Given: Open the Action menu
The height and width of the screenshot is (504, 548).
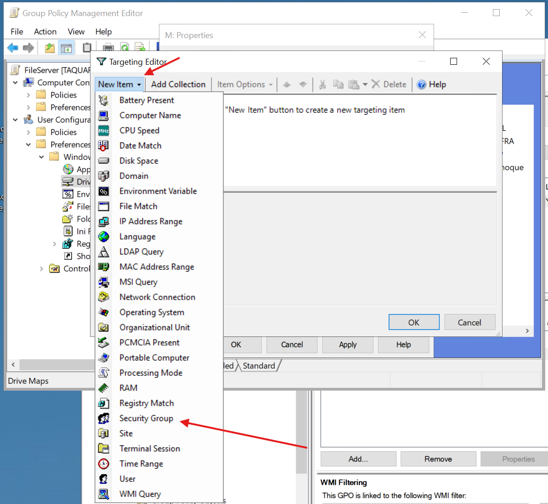Looking at the screenshot, I should coord(45,31).
